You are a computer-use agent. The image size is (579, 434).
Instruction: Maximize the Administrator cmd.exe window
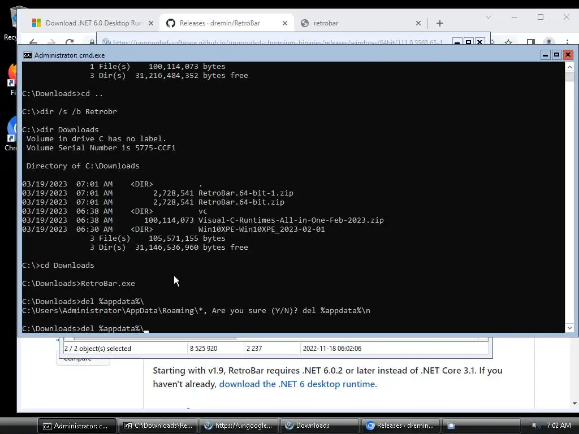point(556,55)
